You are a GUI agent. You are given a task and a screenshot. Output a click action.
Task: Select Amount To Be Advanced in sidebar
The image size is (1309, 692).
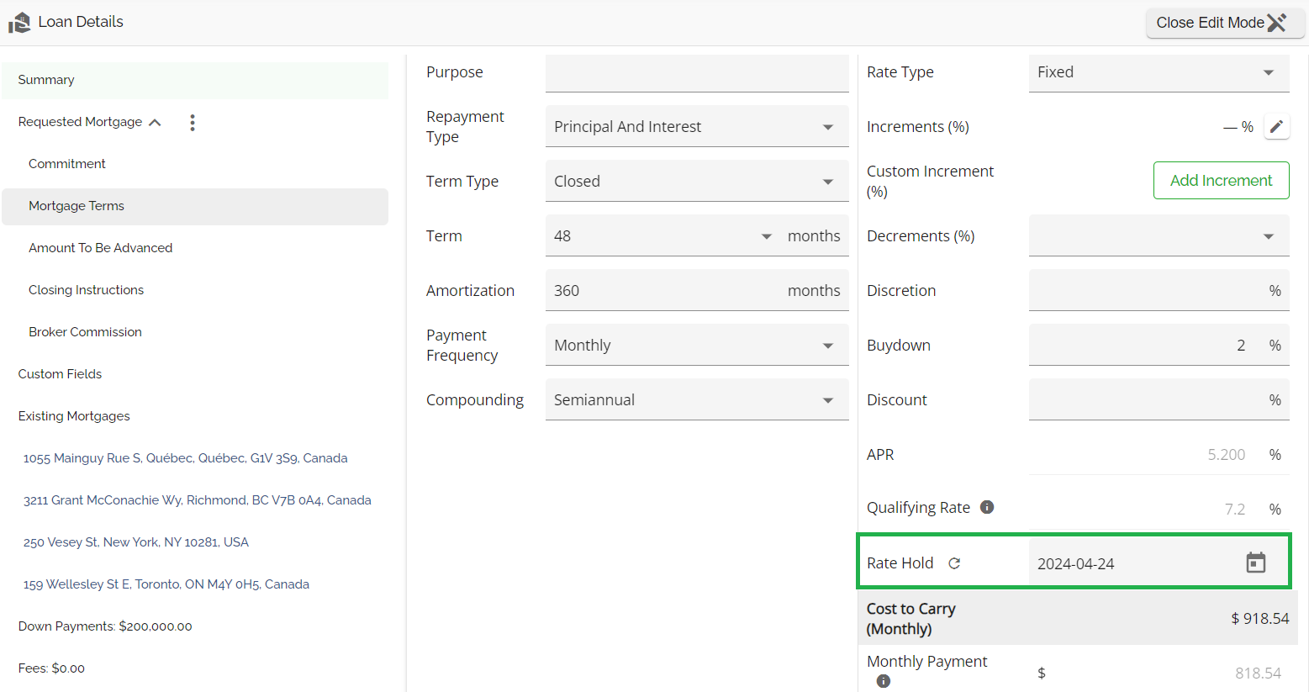[x=100, y=248]
